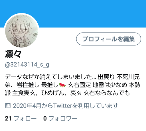The width and height of the screenshot is (146, 131).
Task: Click the calendar icon beside join date
Action: point(8,106)
